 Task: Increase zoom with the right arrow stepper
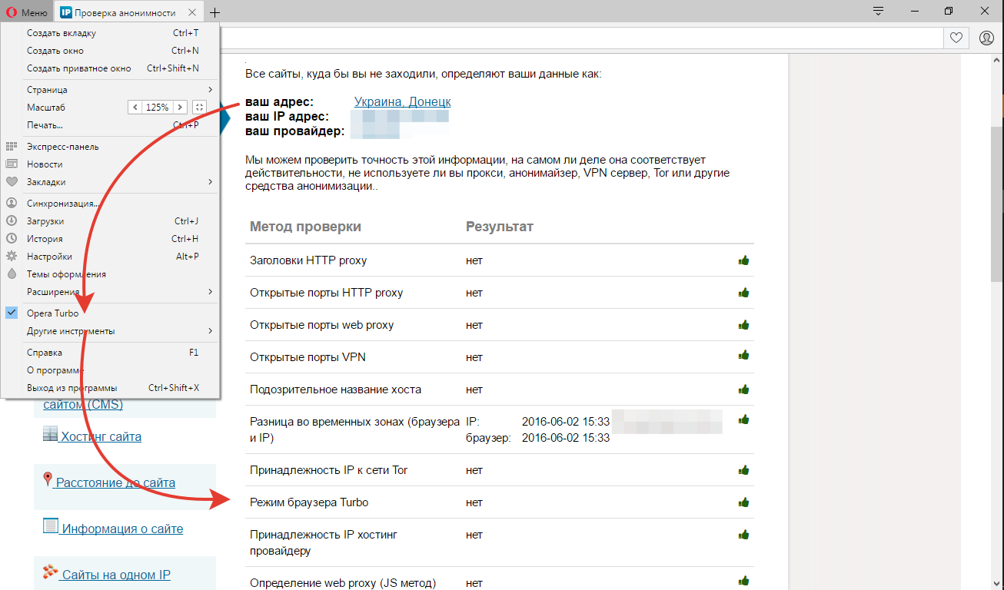click(x=180, y=108)
